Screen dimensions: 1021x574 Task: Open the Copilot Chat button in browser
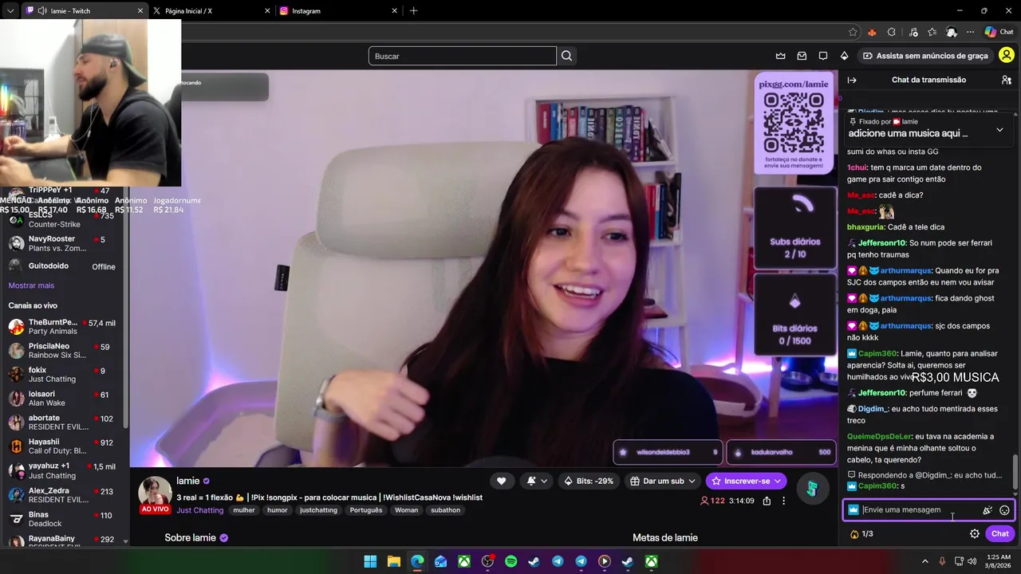point(999,32)
